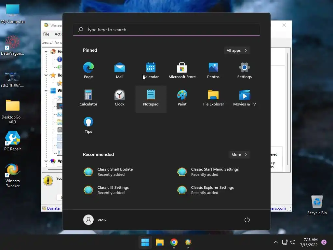Screen dimensions: 333x250
Task: Select My Computer desktop icon
Action: (x=13, y=14)
